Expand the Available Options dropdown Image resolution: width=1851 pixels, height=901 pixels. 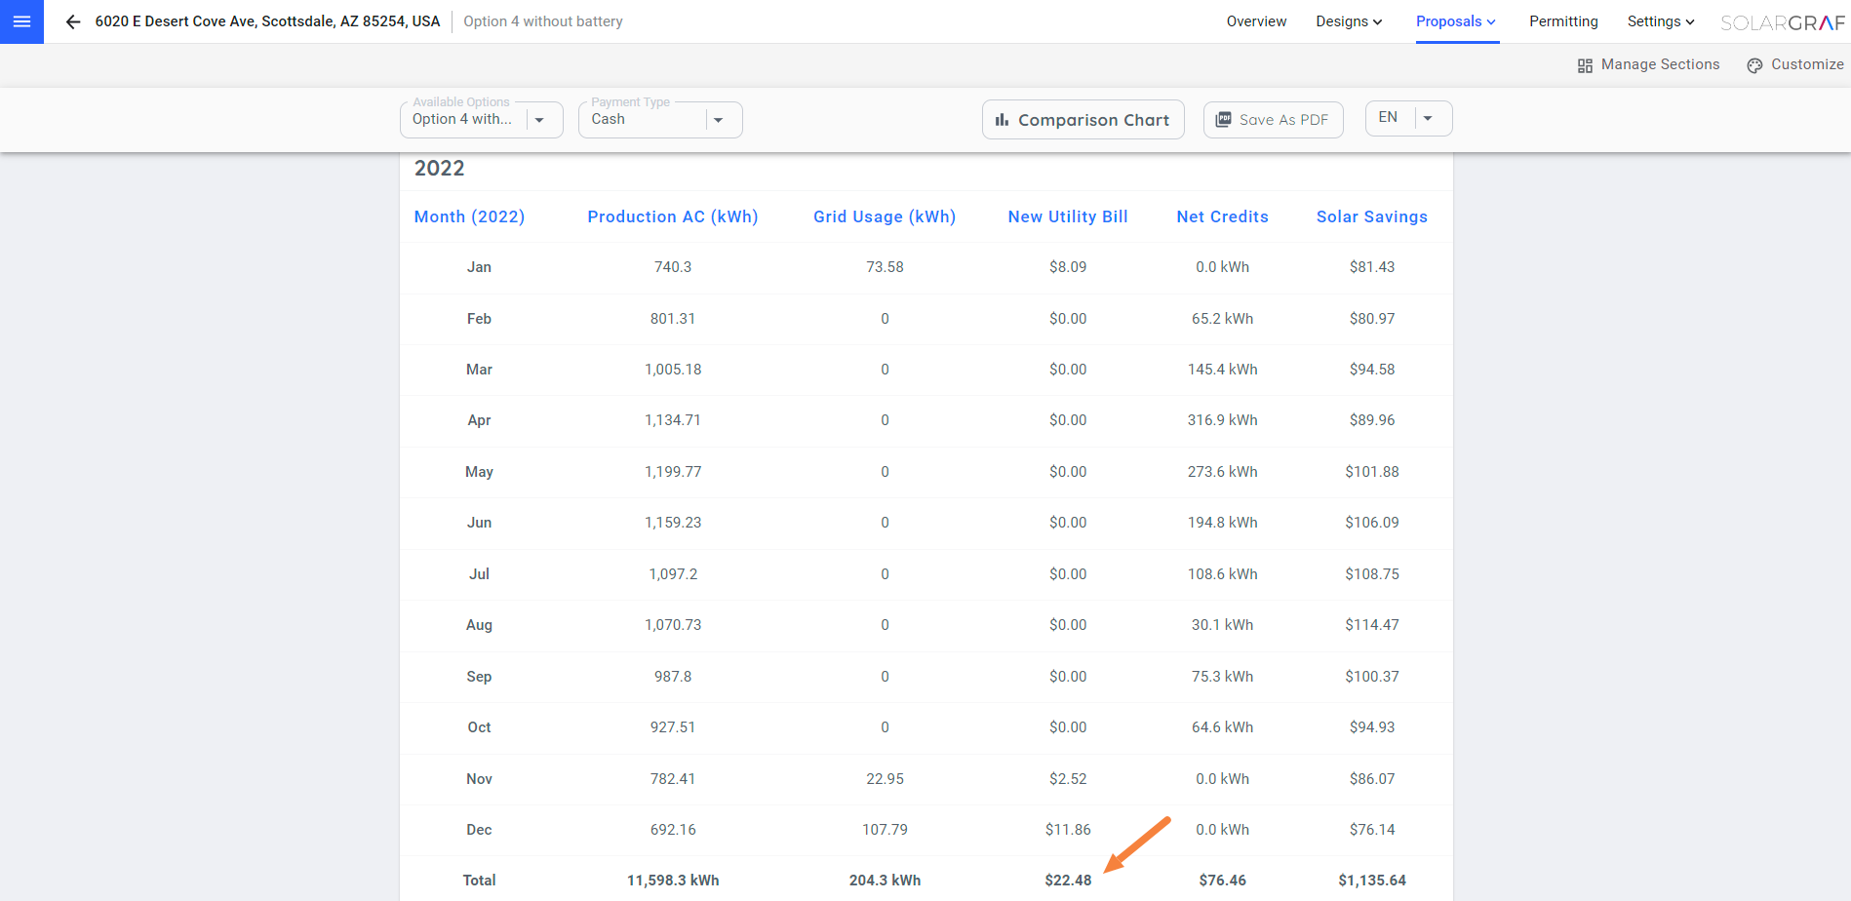(539, 120)
